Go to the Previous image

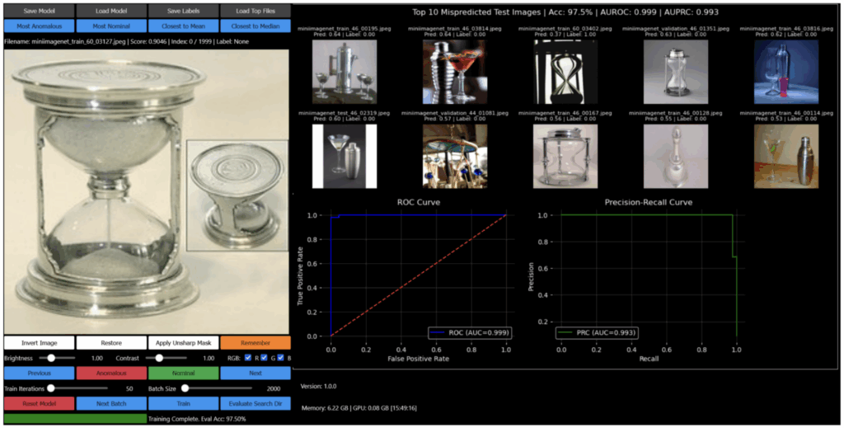(x=39, y=373)
